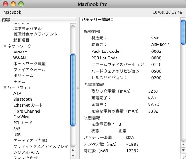Click the details pane scrollbar thumb
The image size is (186, 159).
coord(183,32)
